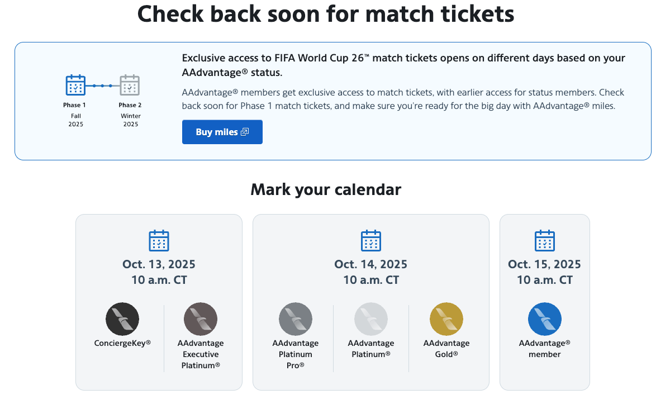670x404 pixels.
Task: Select the AAdvantage Executive Platinum badge
Action: (x=201, y=319)
